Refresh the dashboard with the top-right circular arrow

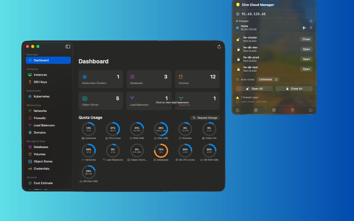click(219, 47)
